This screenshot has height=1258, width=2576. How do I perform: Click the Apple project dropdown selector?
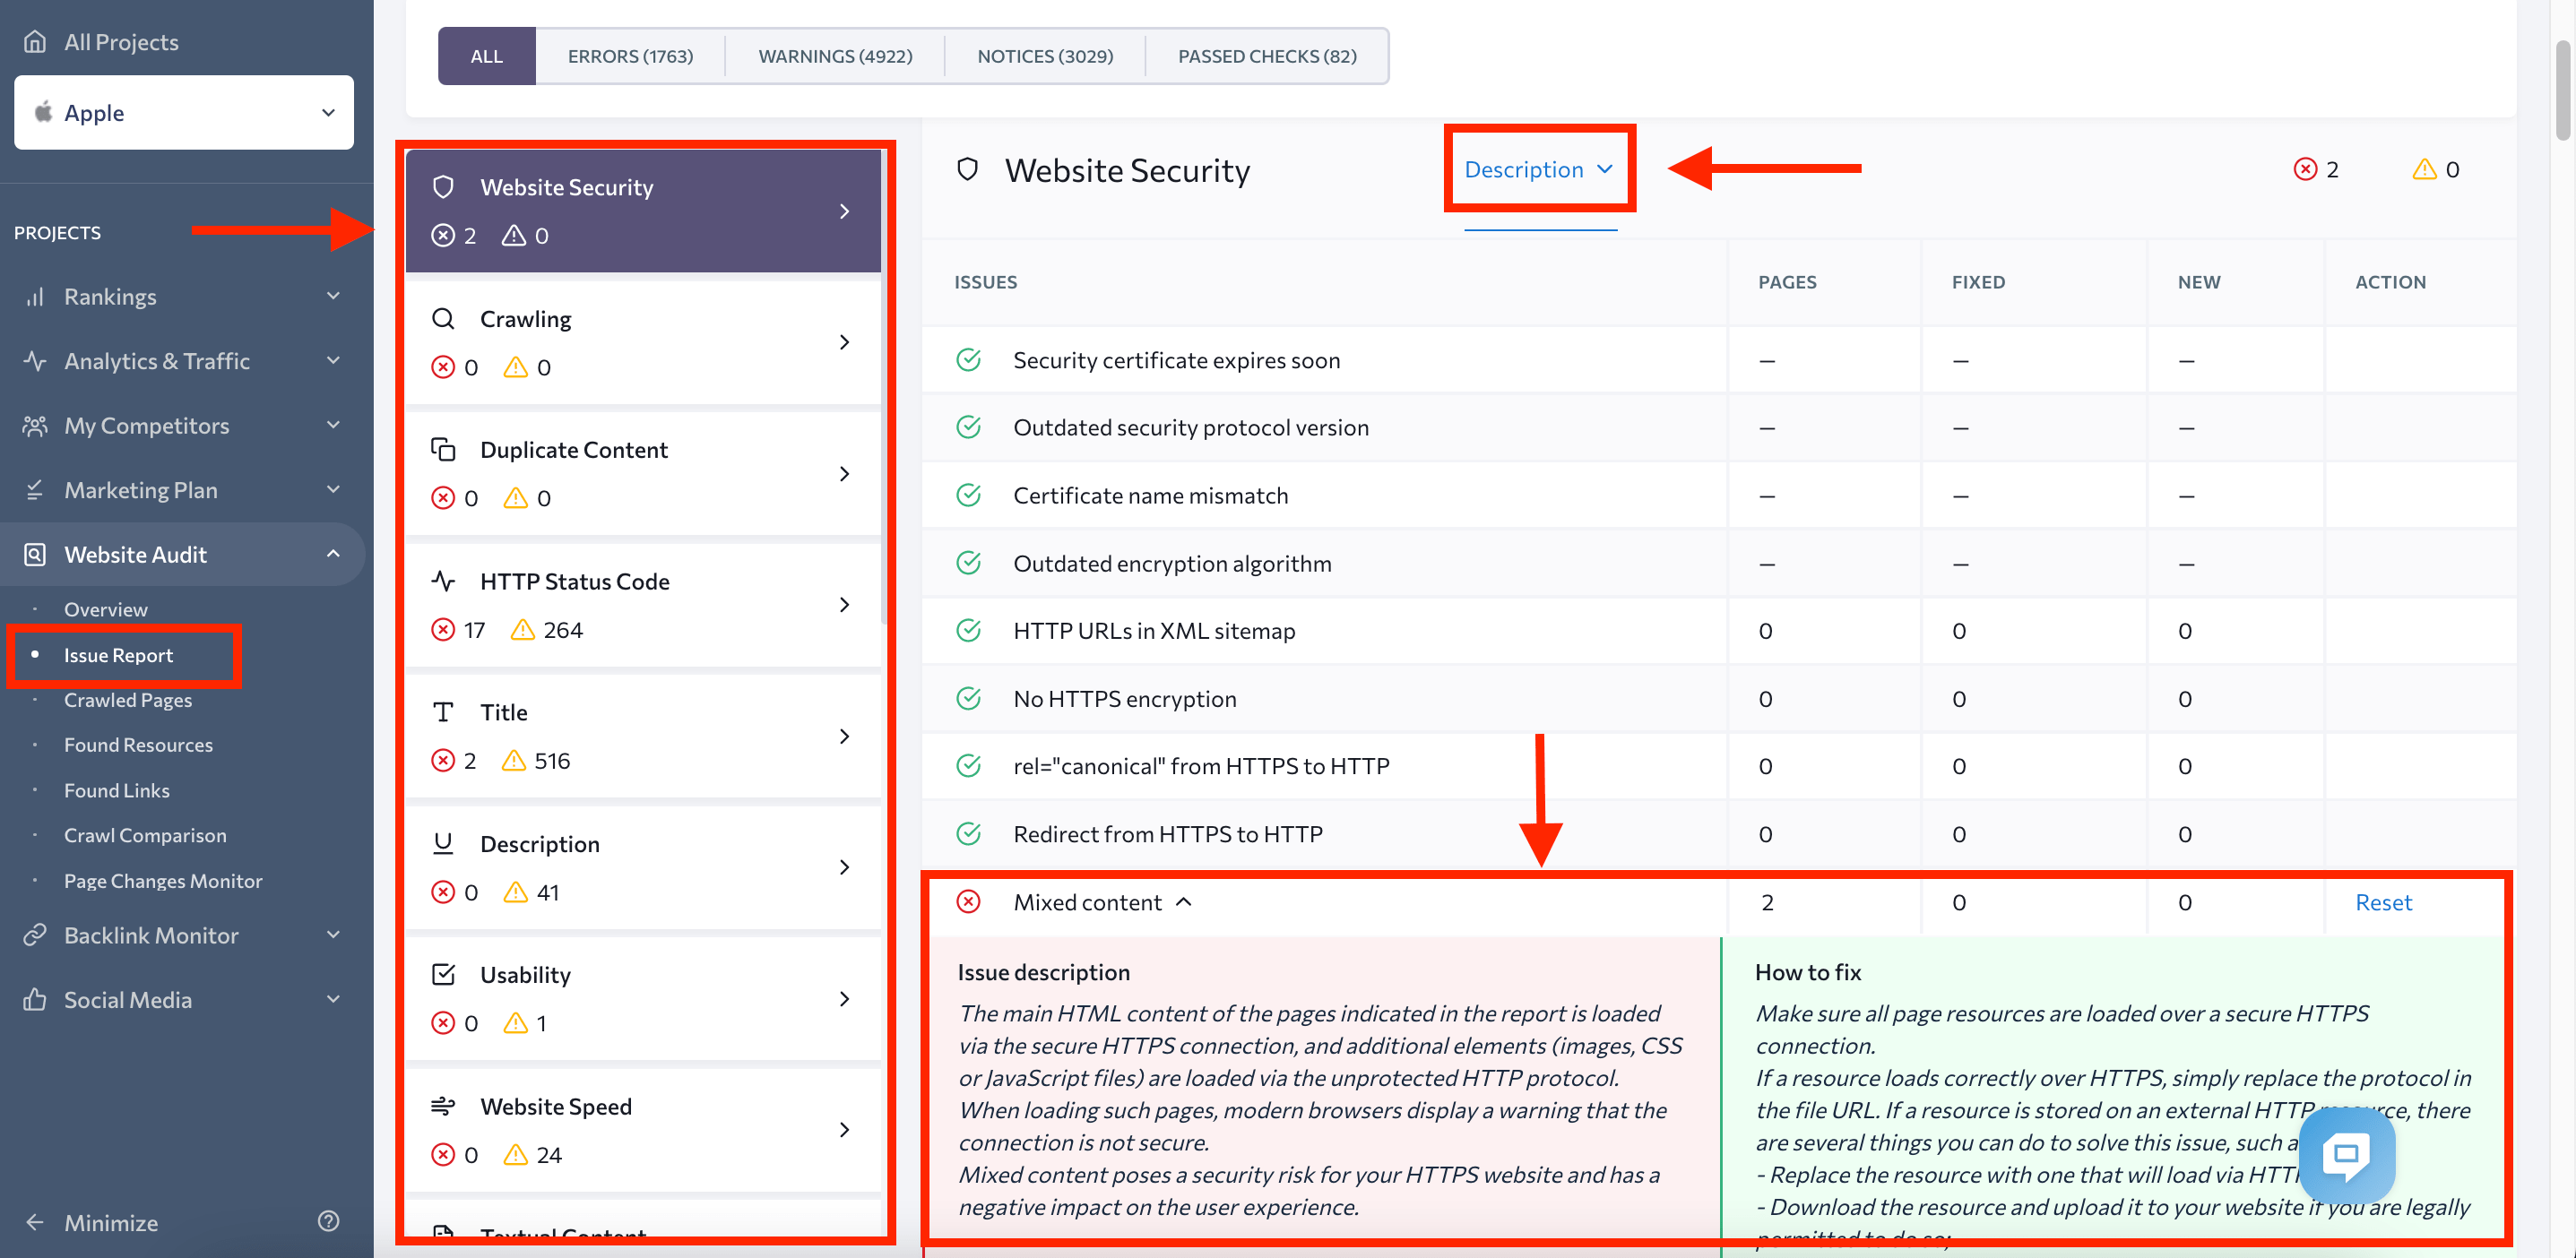[x=184, y=112]
